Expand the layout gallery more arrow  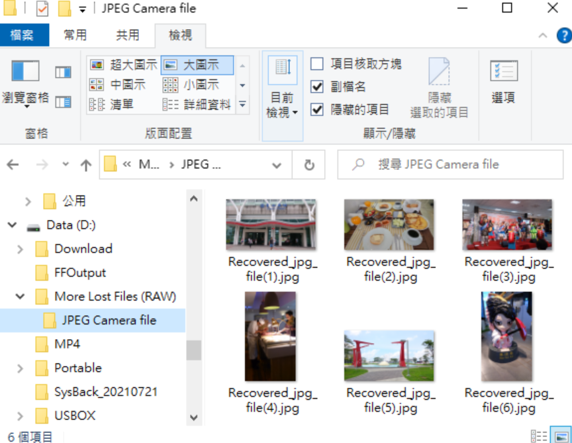(242, 105)
